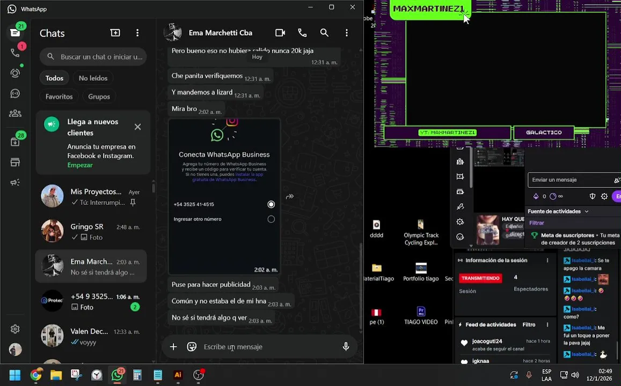Open the advertise megaphone sidebar icon

[15, 182]
